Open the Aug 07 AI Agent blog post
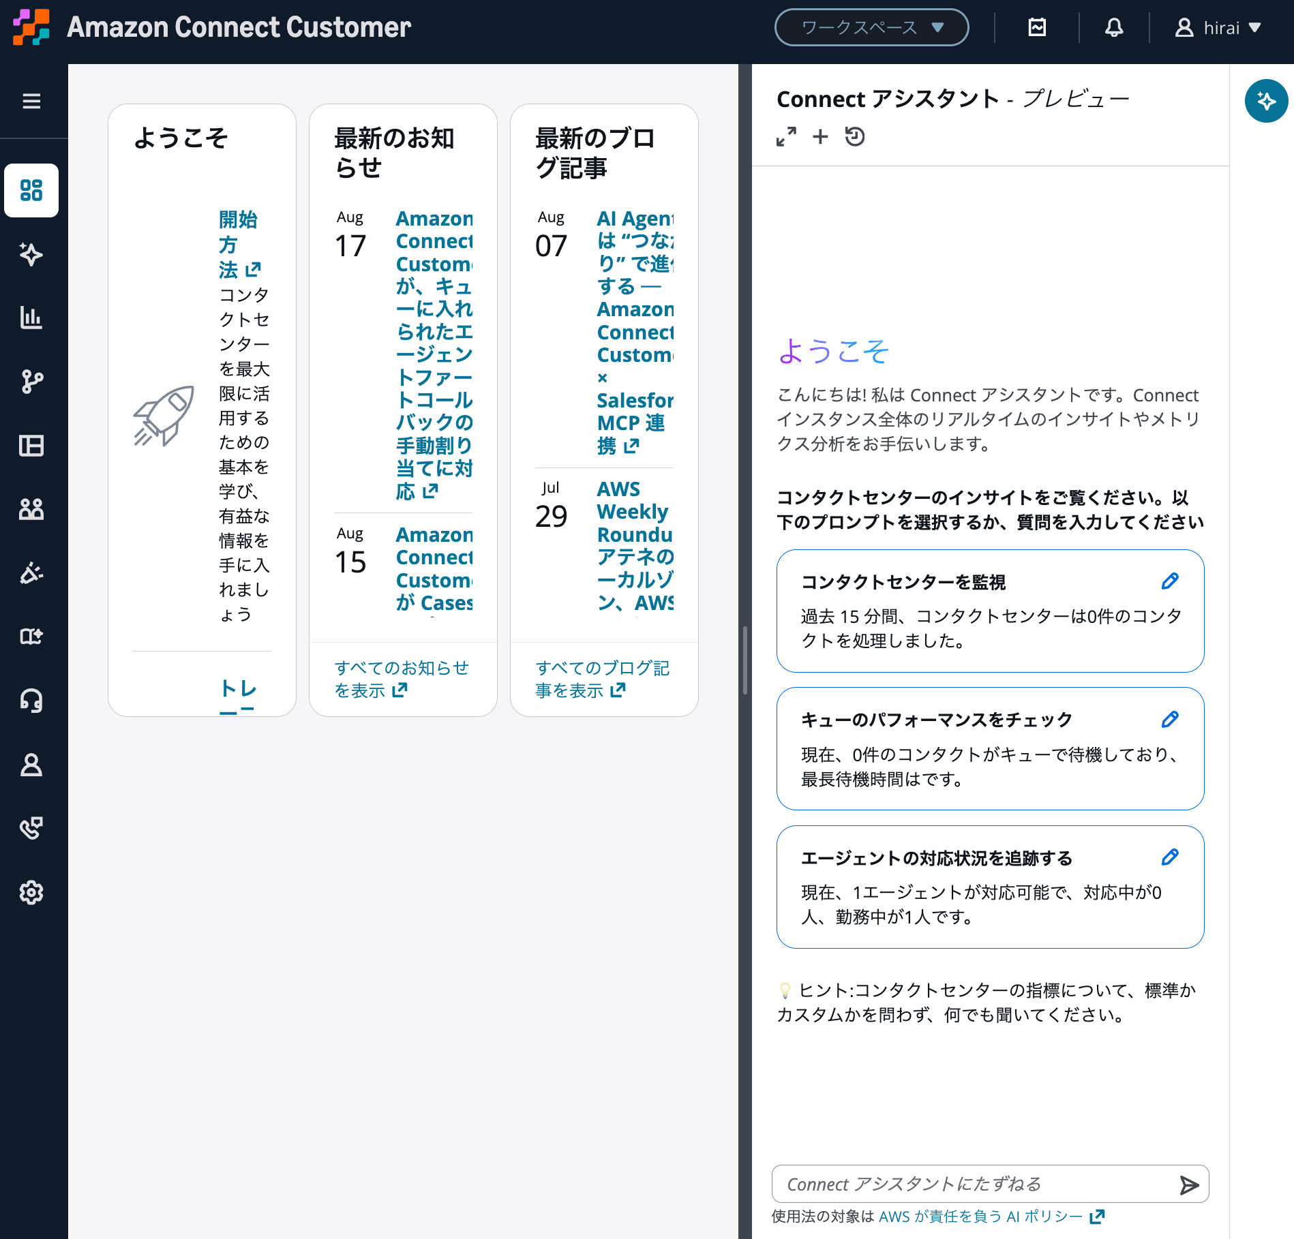The image size is (1294, 1239). [635, 332]
